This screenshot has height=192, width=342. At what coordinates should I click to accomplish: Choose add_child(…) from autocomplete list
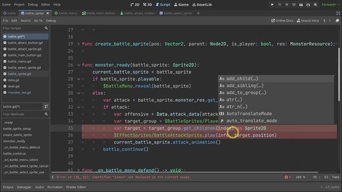pyautogui.click(x=276, y=78)
